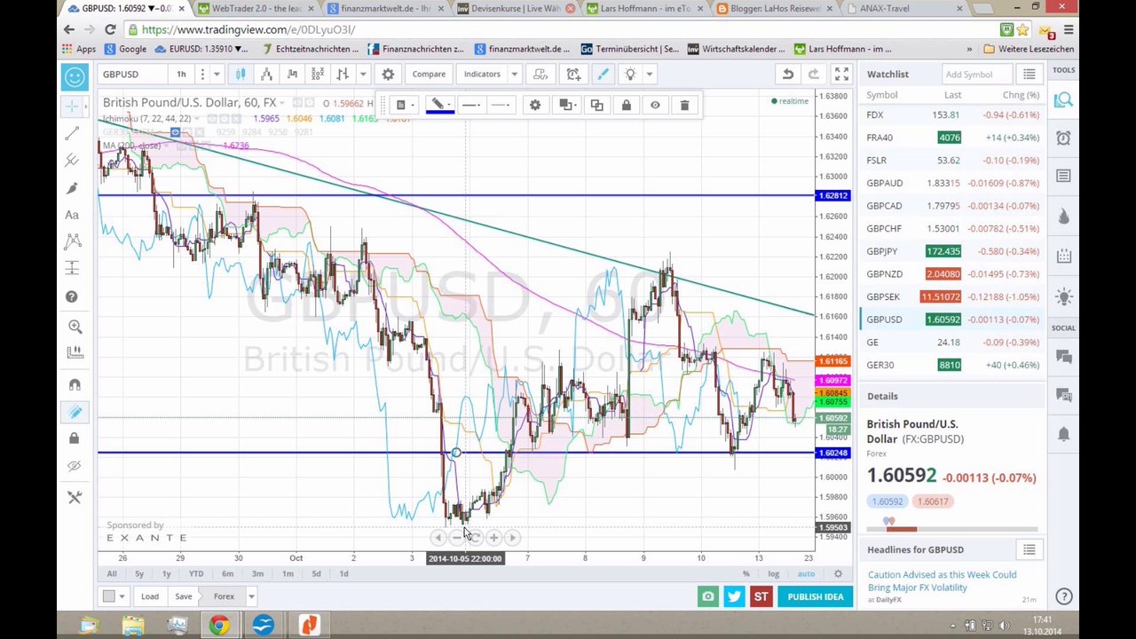Create an alert with the alarm icon
Viewport: 1136px width, 639px height.
tap(574, 74)
